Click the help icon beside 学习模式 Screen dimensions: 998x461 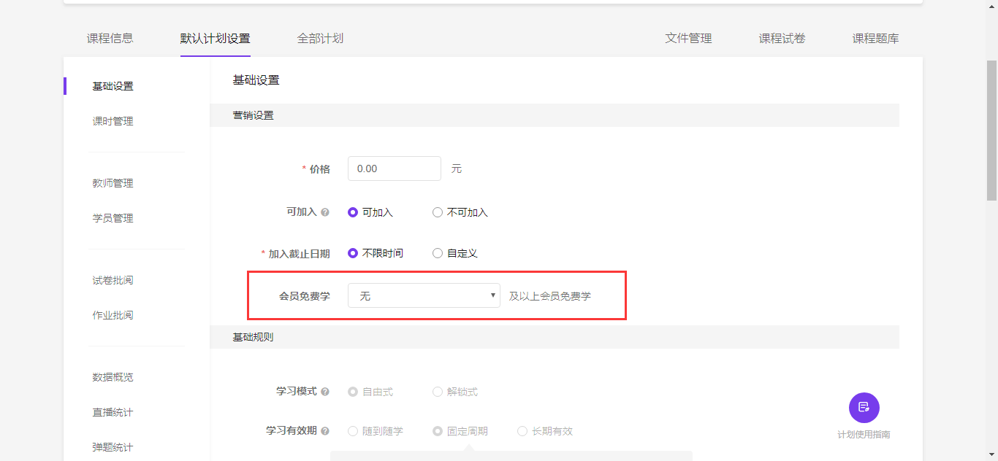(x=325, y=392)
